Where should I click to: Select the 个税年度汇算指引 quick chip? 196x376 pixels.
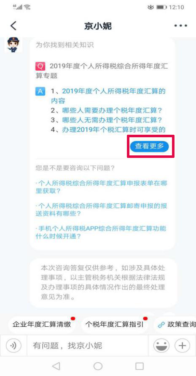pos(115,325)
